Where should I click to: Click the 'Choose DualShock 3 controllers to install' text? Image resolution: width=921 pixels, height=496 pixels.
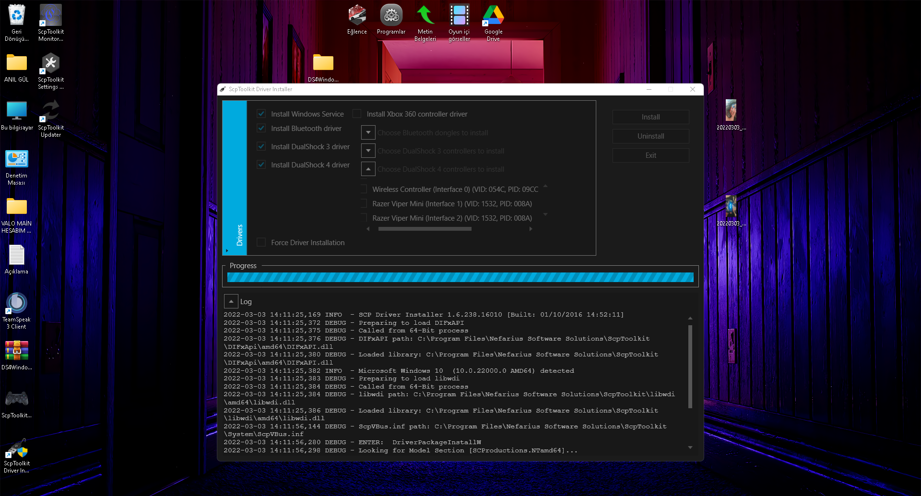(x=441, y=151)
